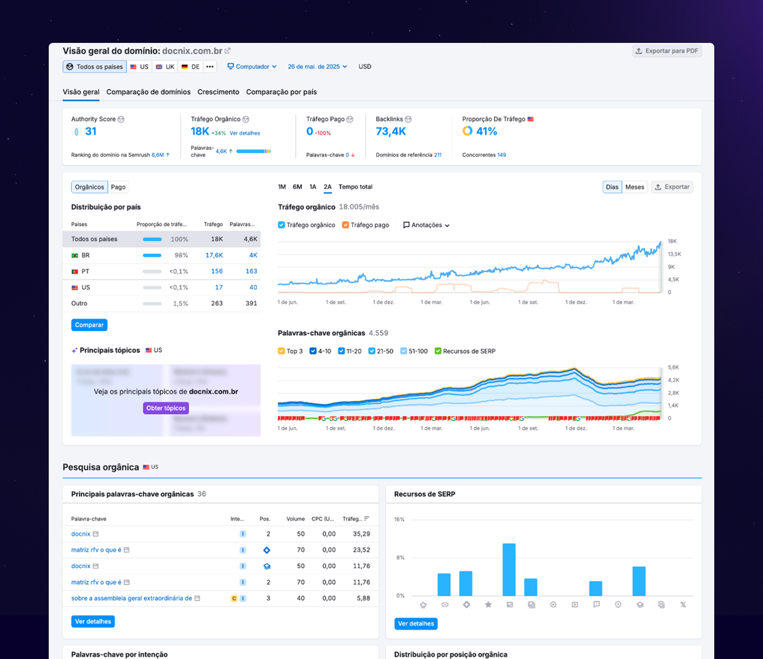Click the featured snippet crown icon
The width and height of the screenshot is (763, 659).
click(x=423, y=604)
